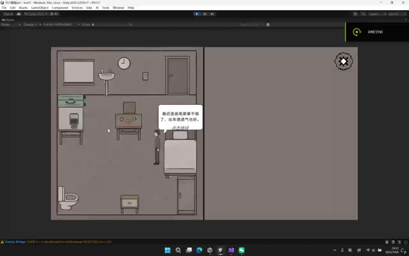Click the telephone on the side table
This screenshot has height=256, width=409.
click(74, 121)
